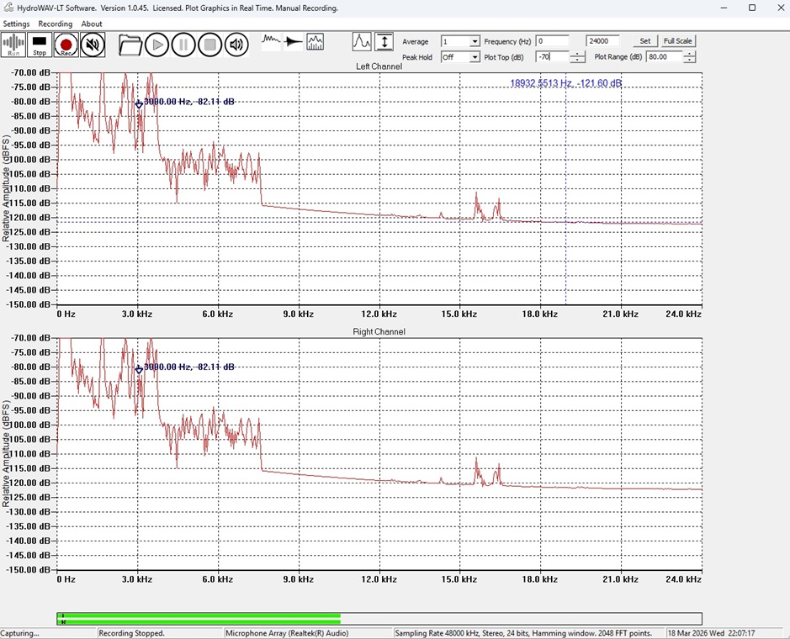Click the playback stop square button
This screenshot has width=790, height=639.
(210, 45)
